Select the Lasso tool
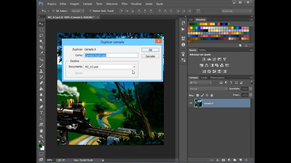Viewport: 291px width, 163px height. tap(41, 35)
